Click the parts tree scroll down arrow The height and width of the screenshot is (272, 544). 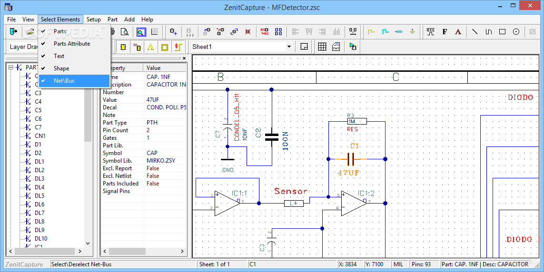[88, 243]
